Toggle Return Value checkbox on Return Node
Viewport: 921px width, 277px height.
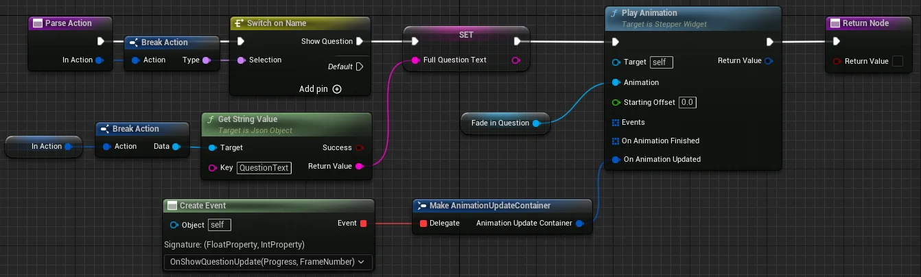click(x=897, y=61)
